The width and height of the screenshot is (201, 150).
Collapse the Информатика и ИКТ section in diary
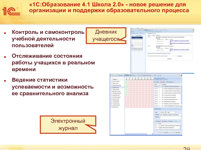point(147,34)
